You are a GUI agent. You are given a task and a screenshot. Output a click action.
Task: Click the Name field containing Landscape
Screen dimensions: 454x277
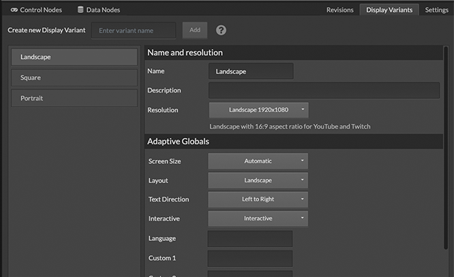251,71
